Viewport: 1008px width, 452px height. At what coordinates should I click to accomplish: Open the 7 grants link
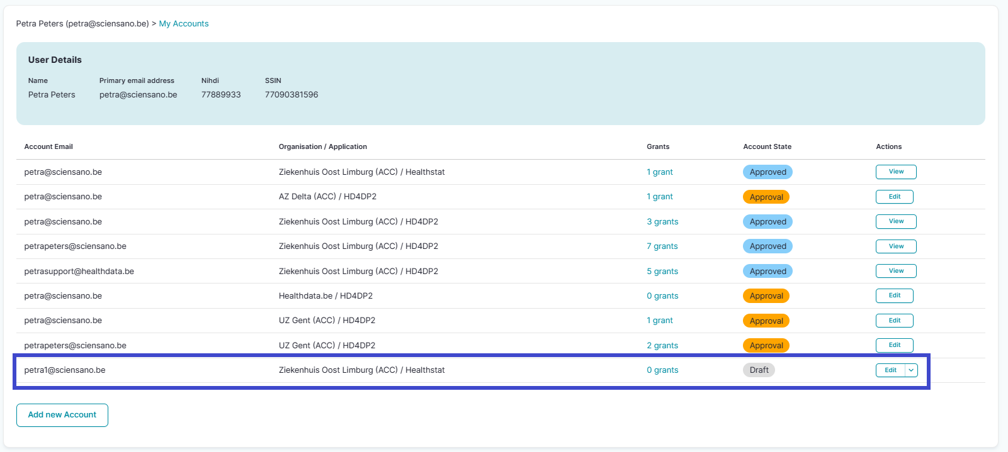662,246
